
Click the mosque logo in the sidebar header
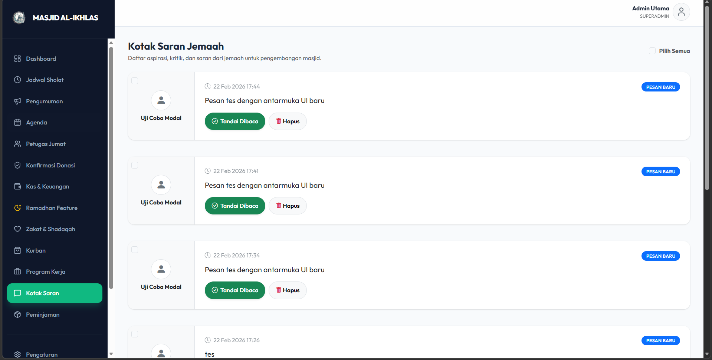pos(19,17)
